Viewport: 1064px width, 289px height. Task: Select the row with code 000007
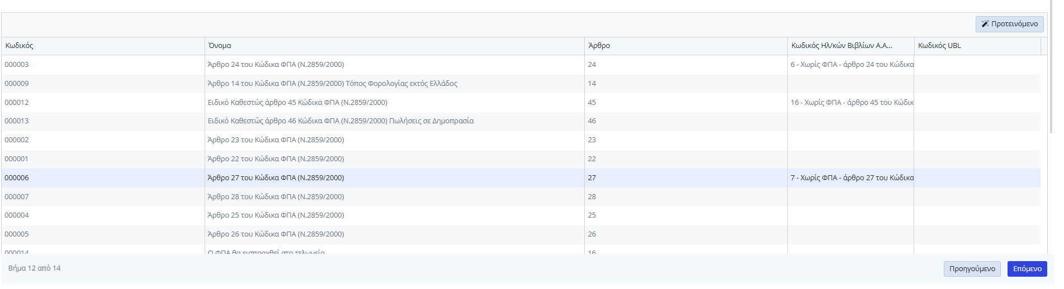tap(17, 197)
